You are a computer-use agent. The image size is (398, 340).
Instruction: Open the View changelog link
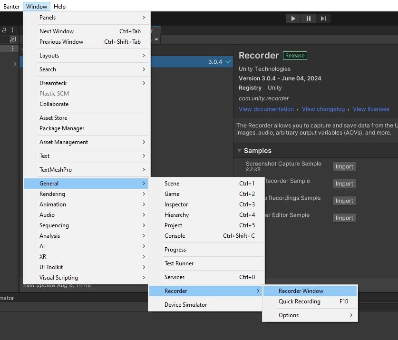pyautogui.click(x=323, y=109)
